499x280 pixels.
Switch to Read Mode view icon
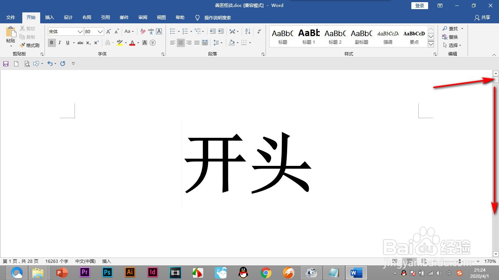click(x=395, y=261)
